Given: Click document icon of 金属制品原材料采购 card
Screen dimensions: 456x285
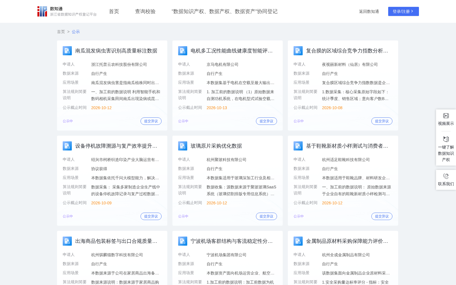Looking at the screenshot, I should 298,241.
